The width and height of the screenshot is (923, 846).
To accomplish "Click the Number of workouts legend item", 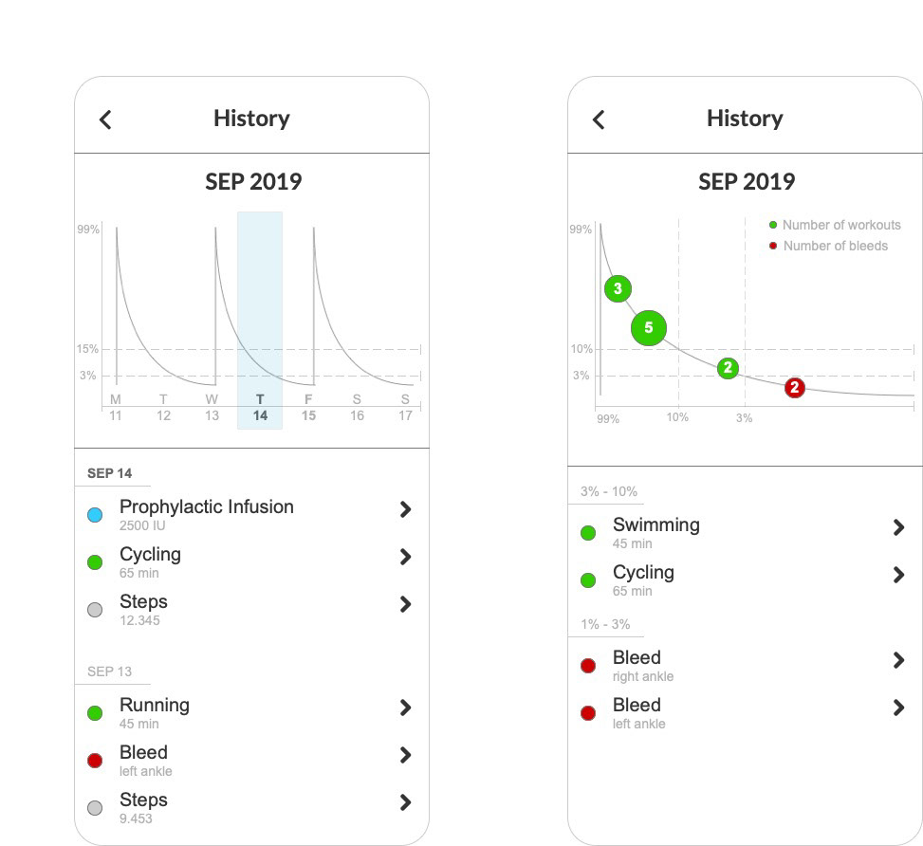I will (x=835, y=225).
